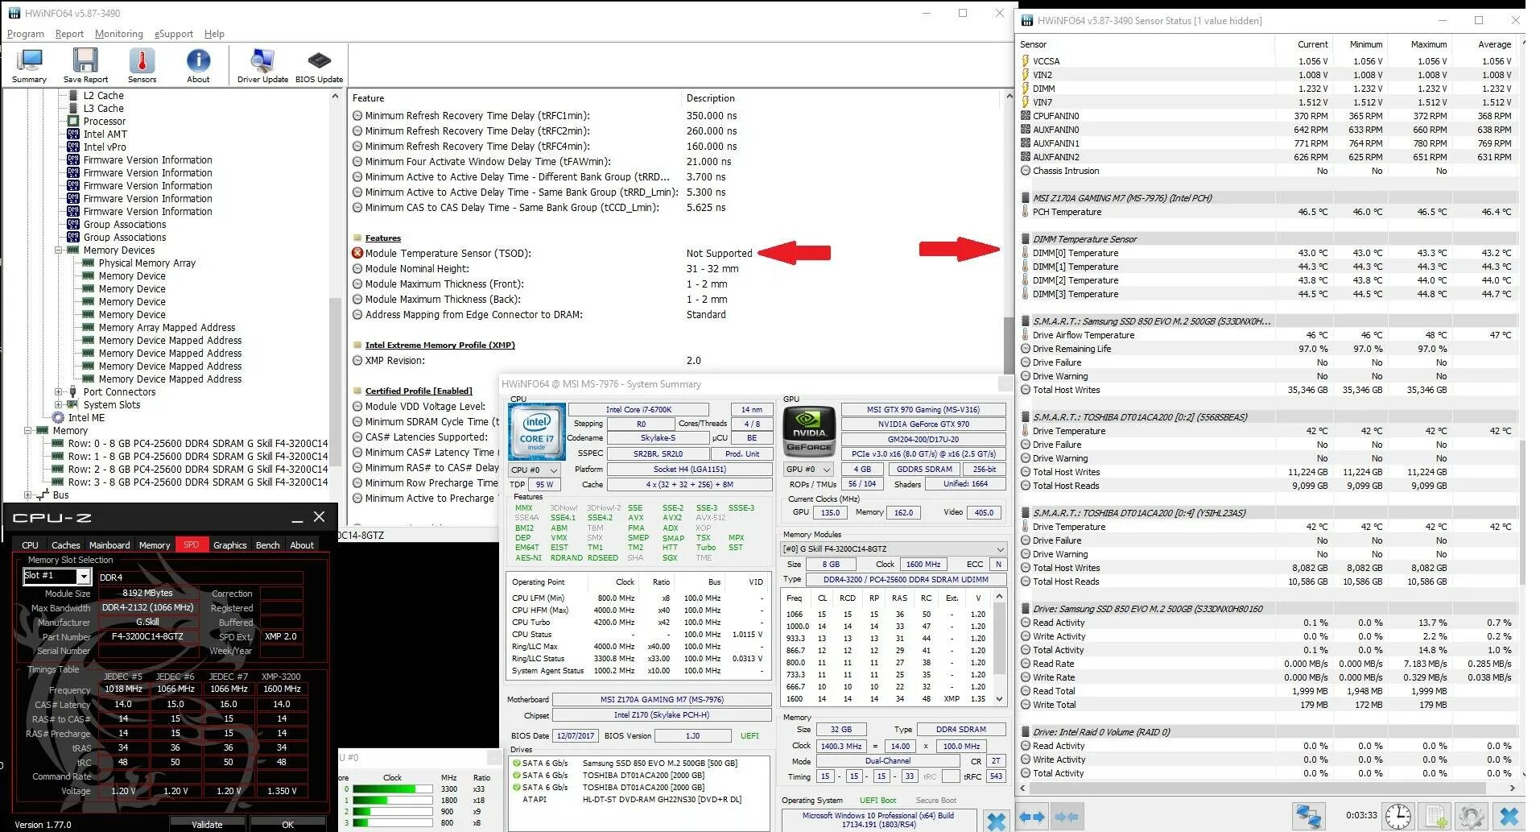Click the core 1 clock usage bar
This screenshot has height=832, width=1540.
click(394, 801)
